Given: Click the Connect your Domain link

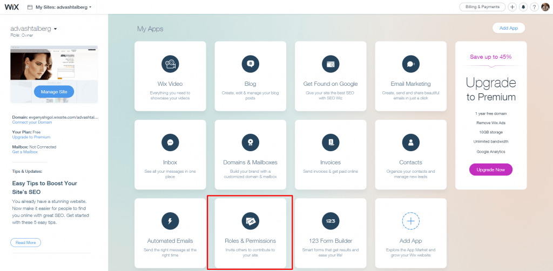Looking at the screenshot, I should point(32,123).
